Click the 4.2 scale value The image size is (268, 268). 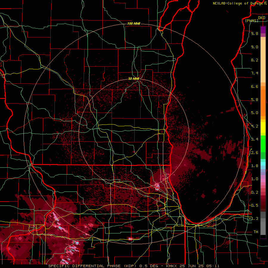255,126
